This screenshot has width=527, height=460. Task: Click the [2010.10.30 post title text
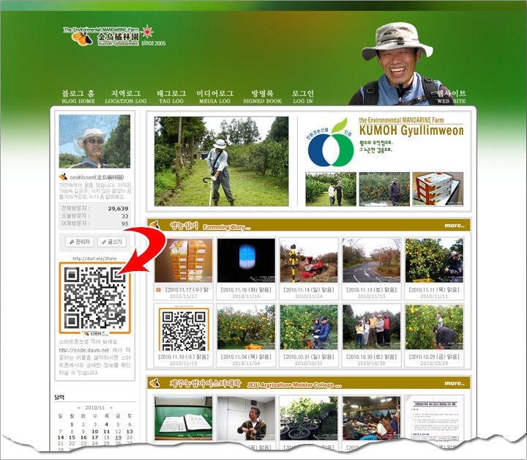click(371, 357)
